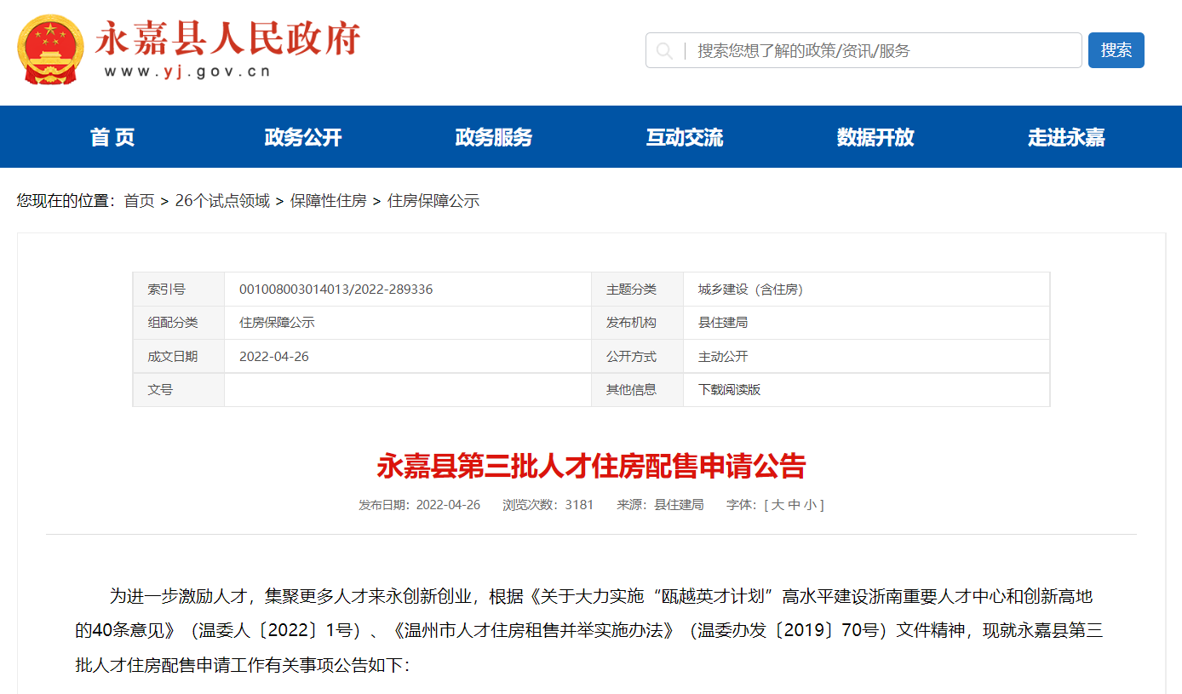
Task: Set font size to 中
Action: click(794, 505)
